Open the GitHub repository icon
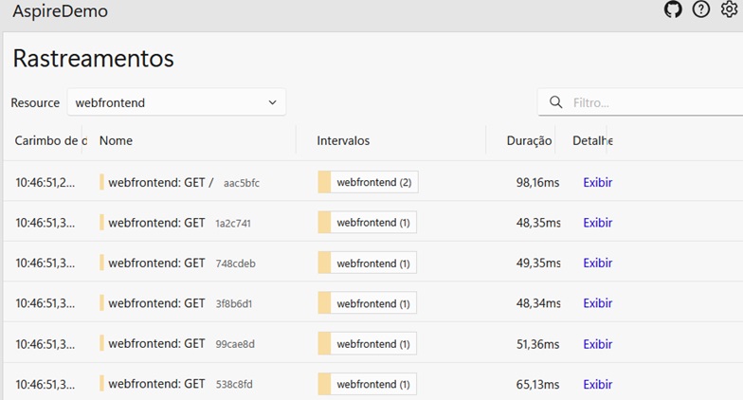The width and height of the screenshot is (743, 400). [673, 9]
